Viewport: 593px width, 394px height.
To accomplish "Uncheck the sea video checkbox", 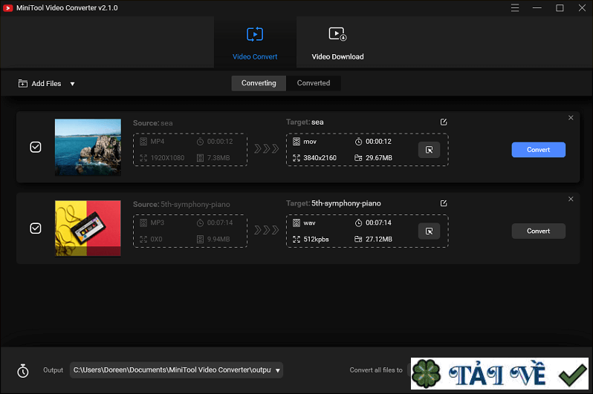I will click(x=36, y=147).
